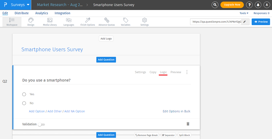Click the survey URL field

tap(216, 22)
